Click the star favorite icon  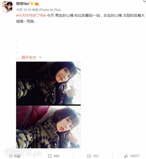click(x=11, y=156)
